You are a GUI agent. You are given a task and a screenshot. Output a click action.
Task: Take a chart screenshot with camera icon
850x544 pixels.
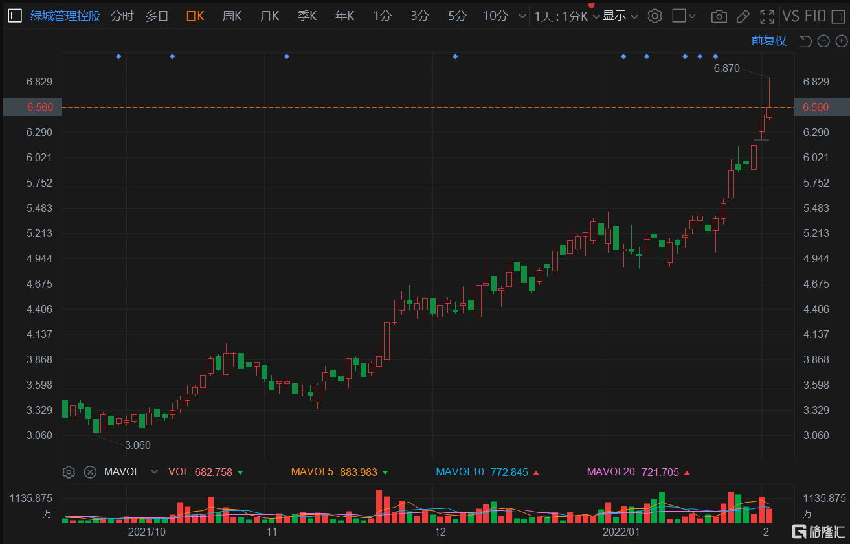pos(718,16)
